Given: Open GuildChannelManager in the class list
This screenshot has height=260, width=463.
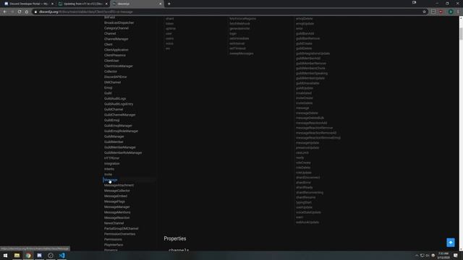Looking at the screenshot, I should point(120,115).
